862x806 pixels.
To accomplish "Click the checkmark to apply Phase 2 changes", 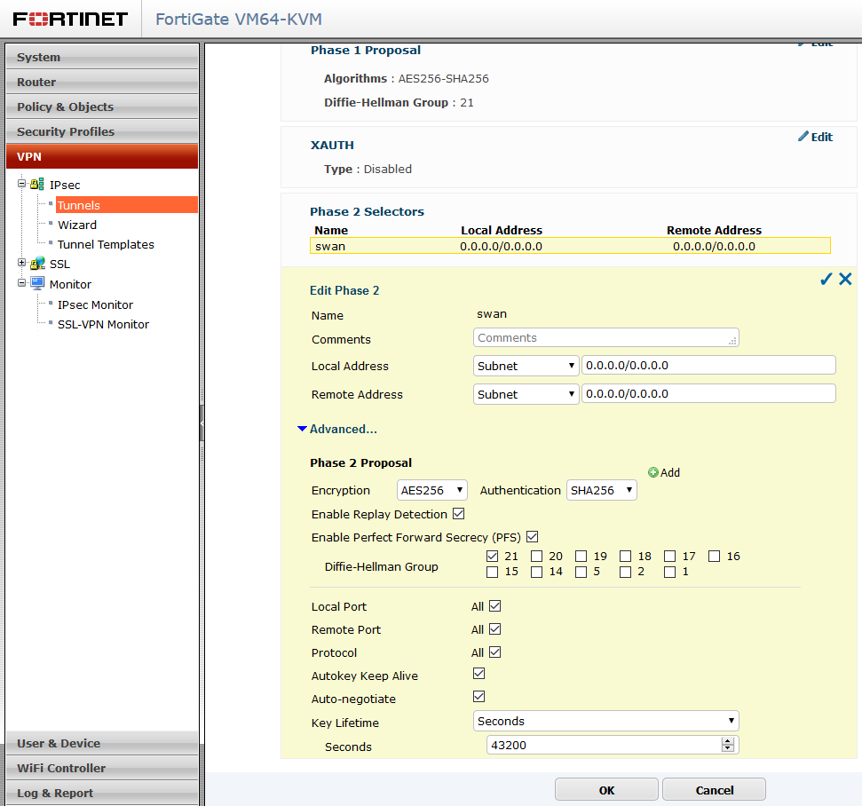I will click(826, 278).
